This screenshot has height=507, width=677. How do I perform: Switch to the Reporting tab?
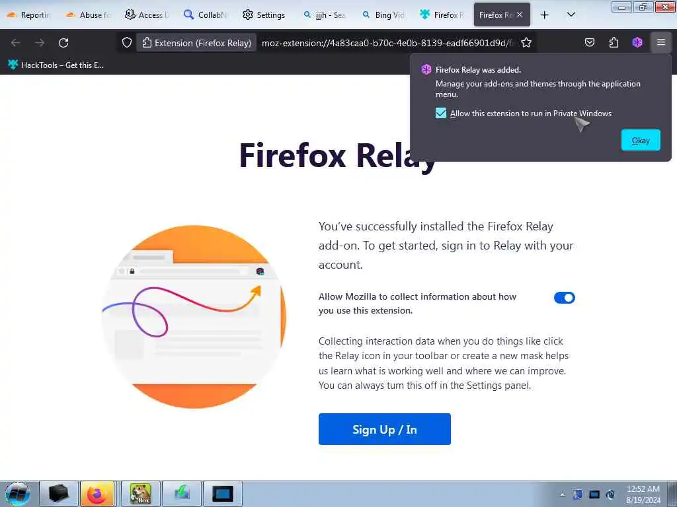pyautogui.click(x=28, y=15)
